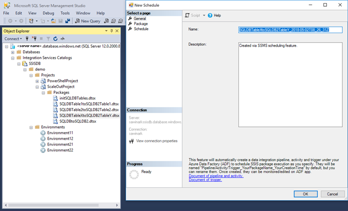Open the Script dropdown arrow in New Schedule dialog
Image resolution: width=348 pixels, height=211 pixels.
pos(204,16)
